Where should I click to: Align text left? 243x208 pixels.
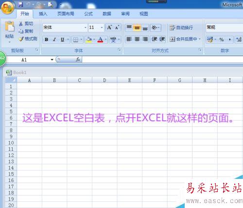coord(129,39)
